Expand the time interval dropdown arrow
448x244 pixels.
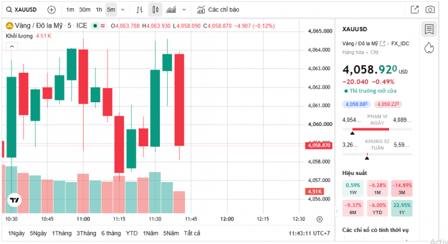pos(123,10)
